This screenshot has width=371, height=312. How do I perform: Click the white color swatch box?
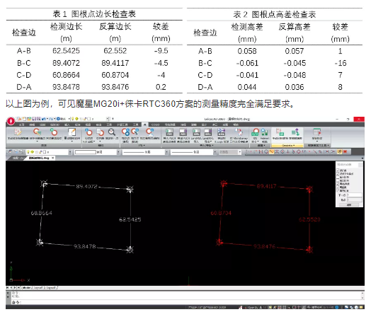click(86, 152)
